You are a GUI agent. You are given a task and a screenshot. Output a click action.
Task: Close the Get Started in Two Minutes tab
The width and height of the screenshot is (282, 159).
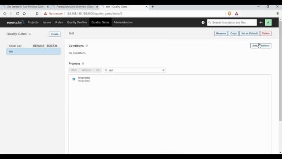pyautogui.click(x=48, y=7)
